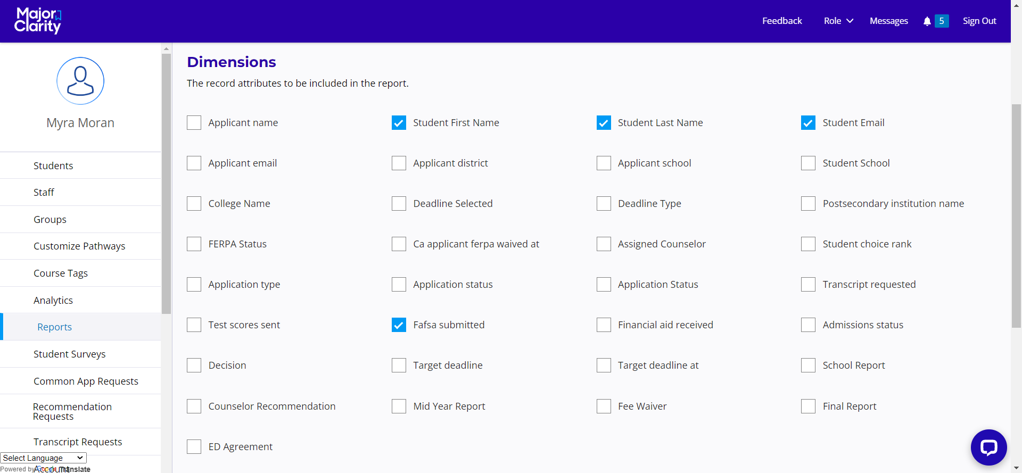Go to Student Surveys in sidebar
The height and width of the screenshot is (473, 1022).
click(69, 354)
